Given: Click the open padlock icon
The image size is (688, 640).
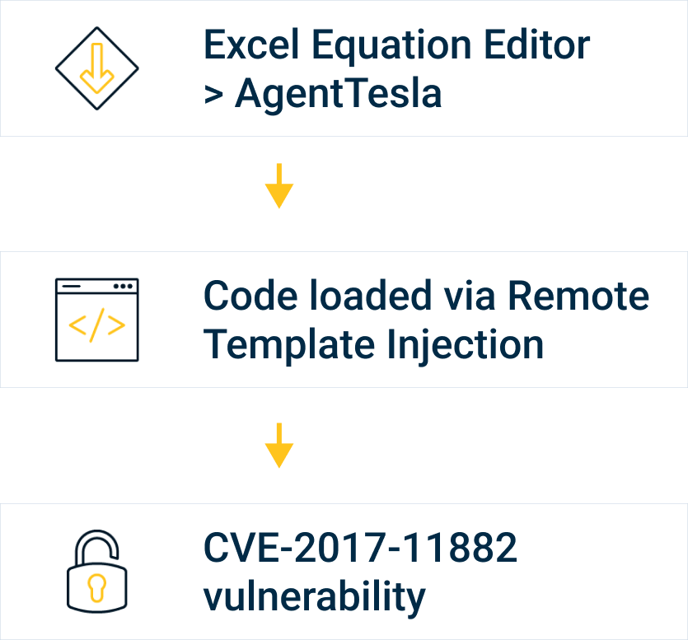Looking at the screenshot, I should tap(97, 571).
